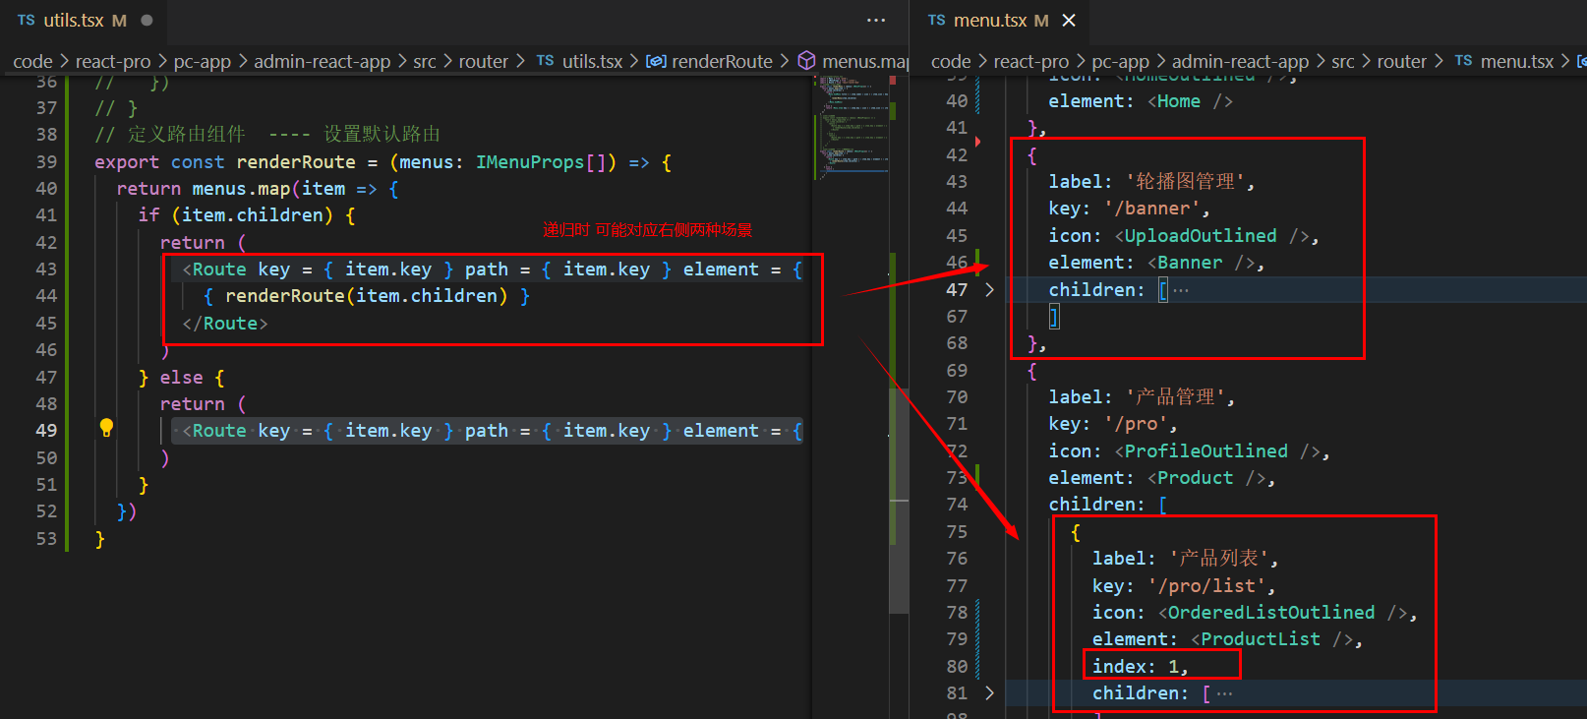Click the TS file icon on menu.tsx tab
The image size is (1587, 719).
click(x=937, y=20)
